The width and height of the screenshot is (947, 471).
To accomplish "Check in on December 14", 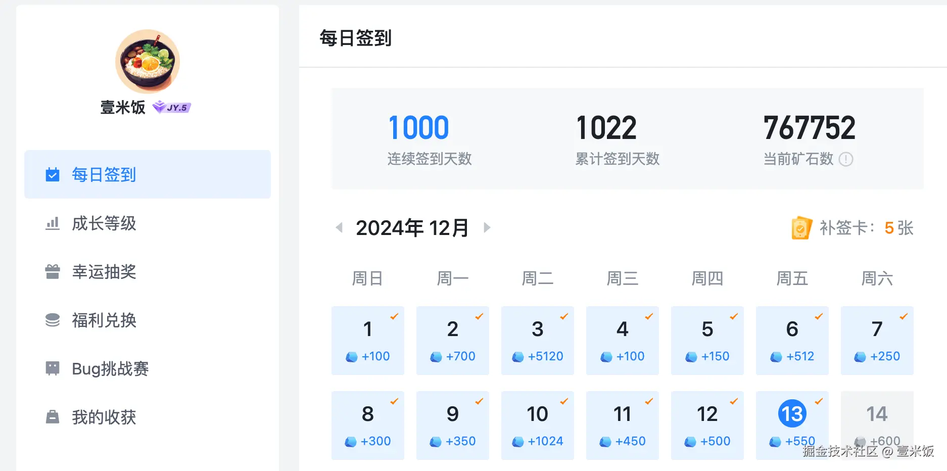I will point(877,425).
